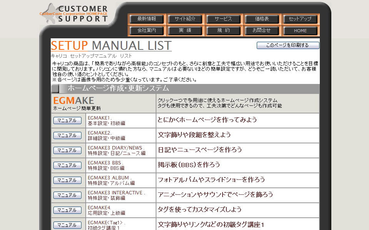The image size is (369, 230).
Task: Open the サイト紹介 navigation menu
Action: [x=185, y=19]
